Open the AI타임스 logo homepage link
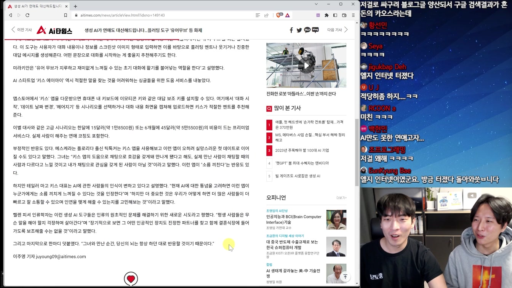The height and width of the screenshot is (288, 512). [54, 30]
